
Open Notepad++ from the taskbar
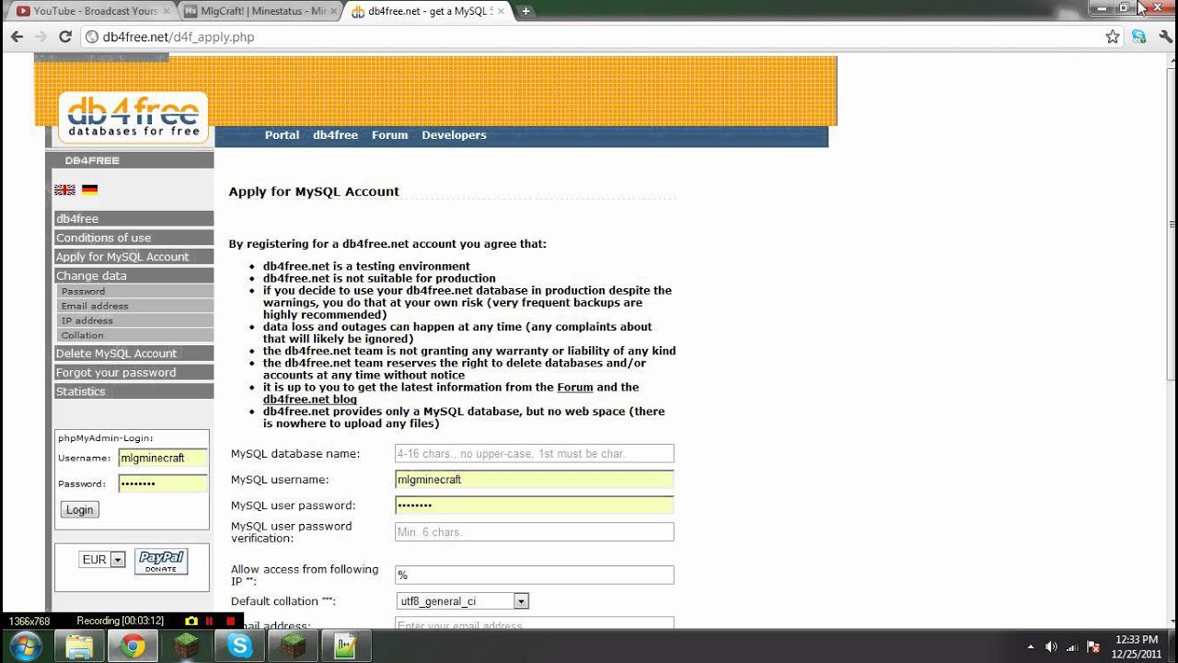click(x=346, y=646)
